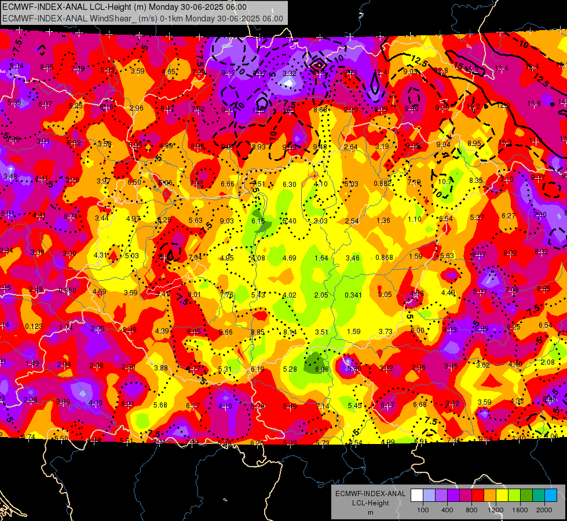
Task: Click the red legend swatch
Action: [x=478, y=496]
